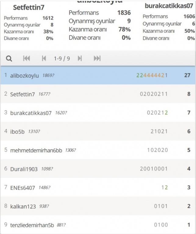Image resolution: width=196 pixels, height=234 pixels.
Task: Click the 1-9 / 9 page indicator
Action: coord(62,58)
